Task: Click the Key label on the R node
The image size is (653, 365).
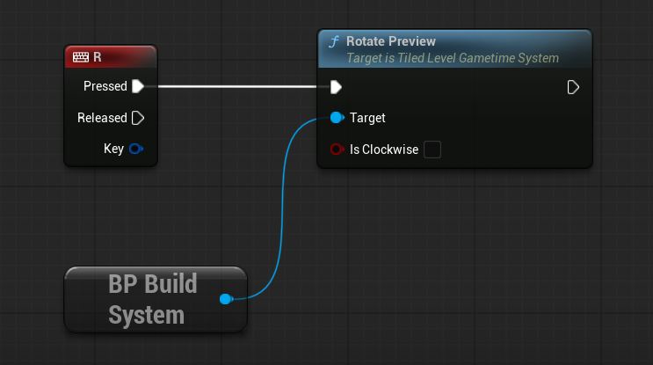Action: point(113,149)
